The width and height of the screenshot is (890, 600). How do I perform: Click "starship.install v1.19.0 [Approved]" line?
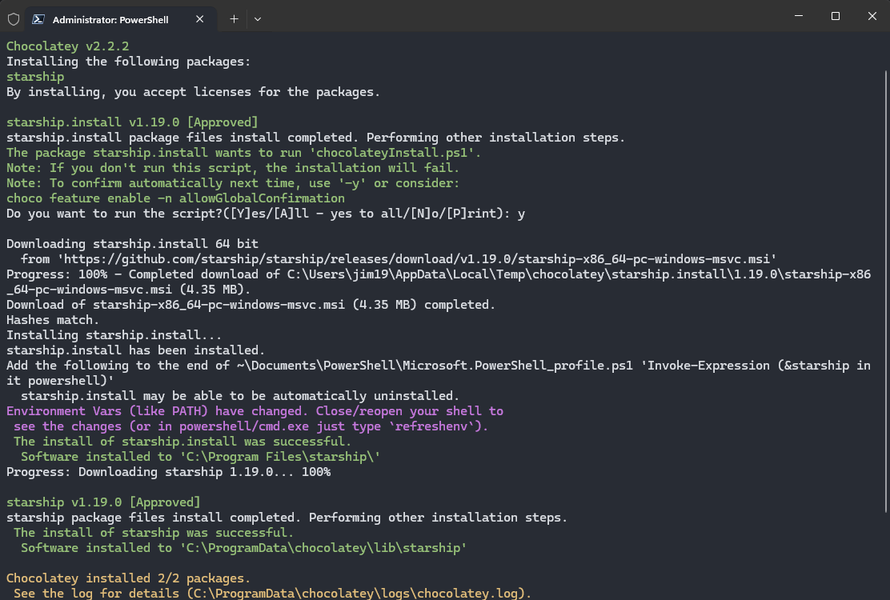(132, 122)
